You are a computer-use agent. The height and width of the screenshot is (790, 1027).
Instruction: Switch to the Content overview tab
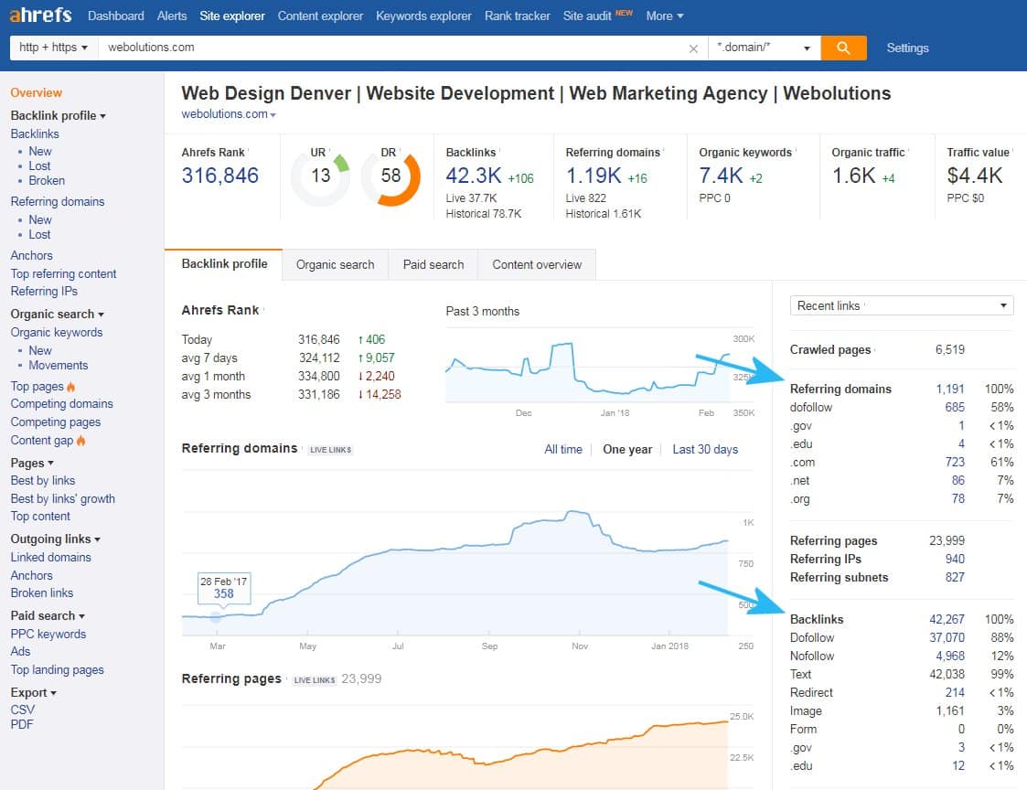(x=537, y=264)
